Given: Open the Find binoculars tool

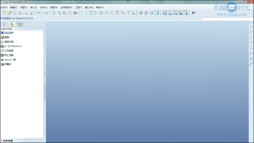Looking at the screenshot, I should tap(75, 13).
